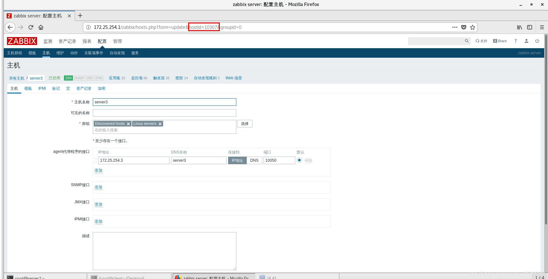548x279 pixels.
Task: Go to 主机群组 submenu
Action: tap(15, 53)
